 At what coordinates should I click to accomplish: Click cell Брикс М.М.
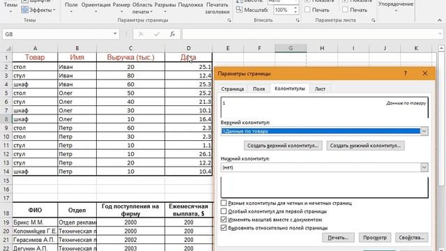tap(35, 222)
